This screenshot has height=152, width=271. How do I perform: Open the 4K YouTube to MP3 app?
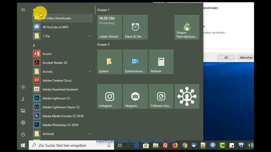tap(63, 27)
